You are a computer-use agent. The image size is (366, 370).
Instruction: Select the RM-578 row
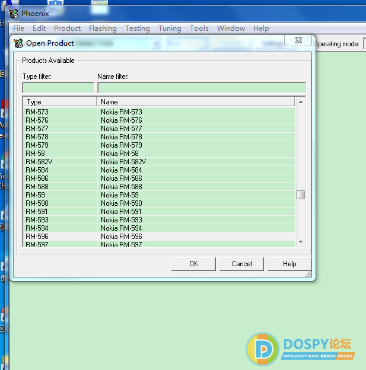pos(159,136)
